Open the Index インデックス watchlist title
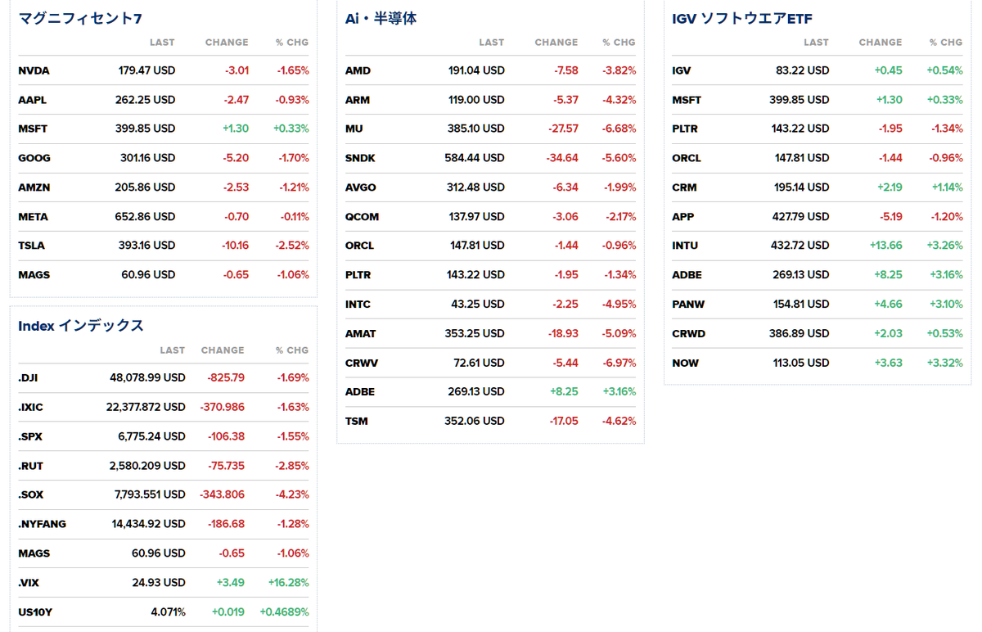The height and width of the screenshot is (632, 982). 81,326
